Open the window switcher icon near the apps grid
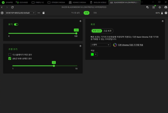The image size is (168, 113). coord(147,7)
